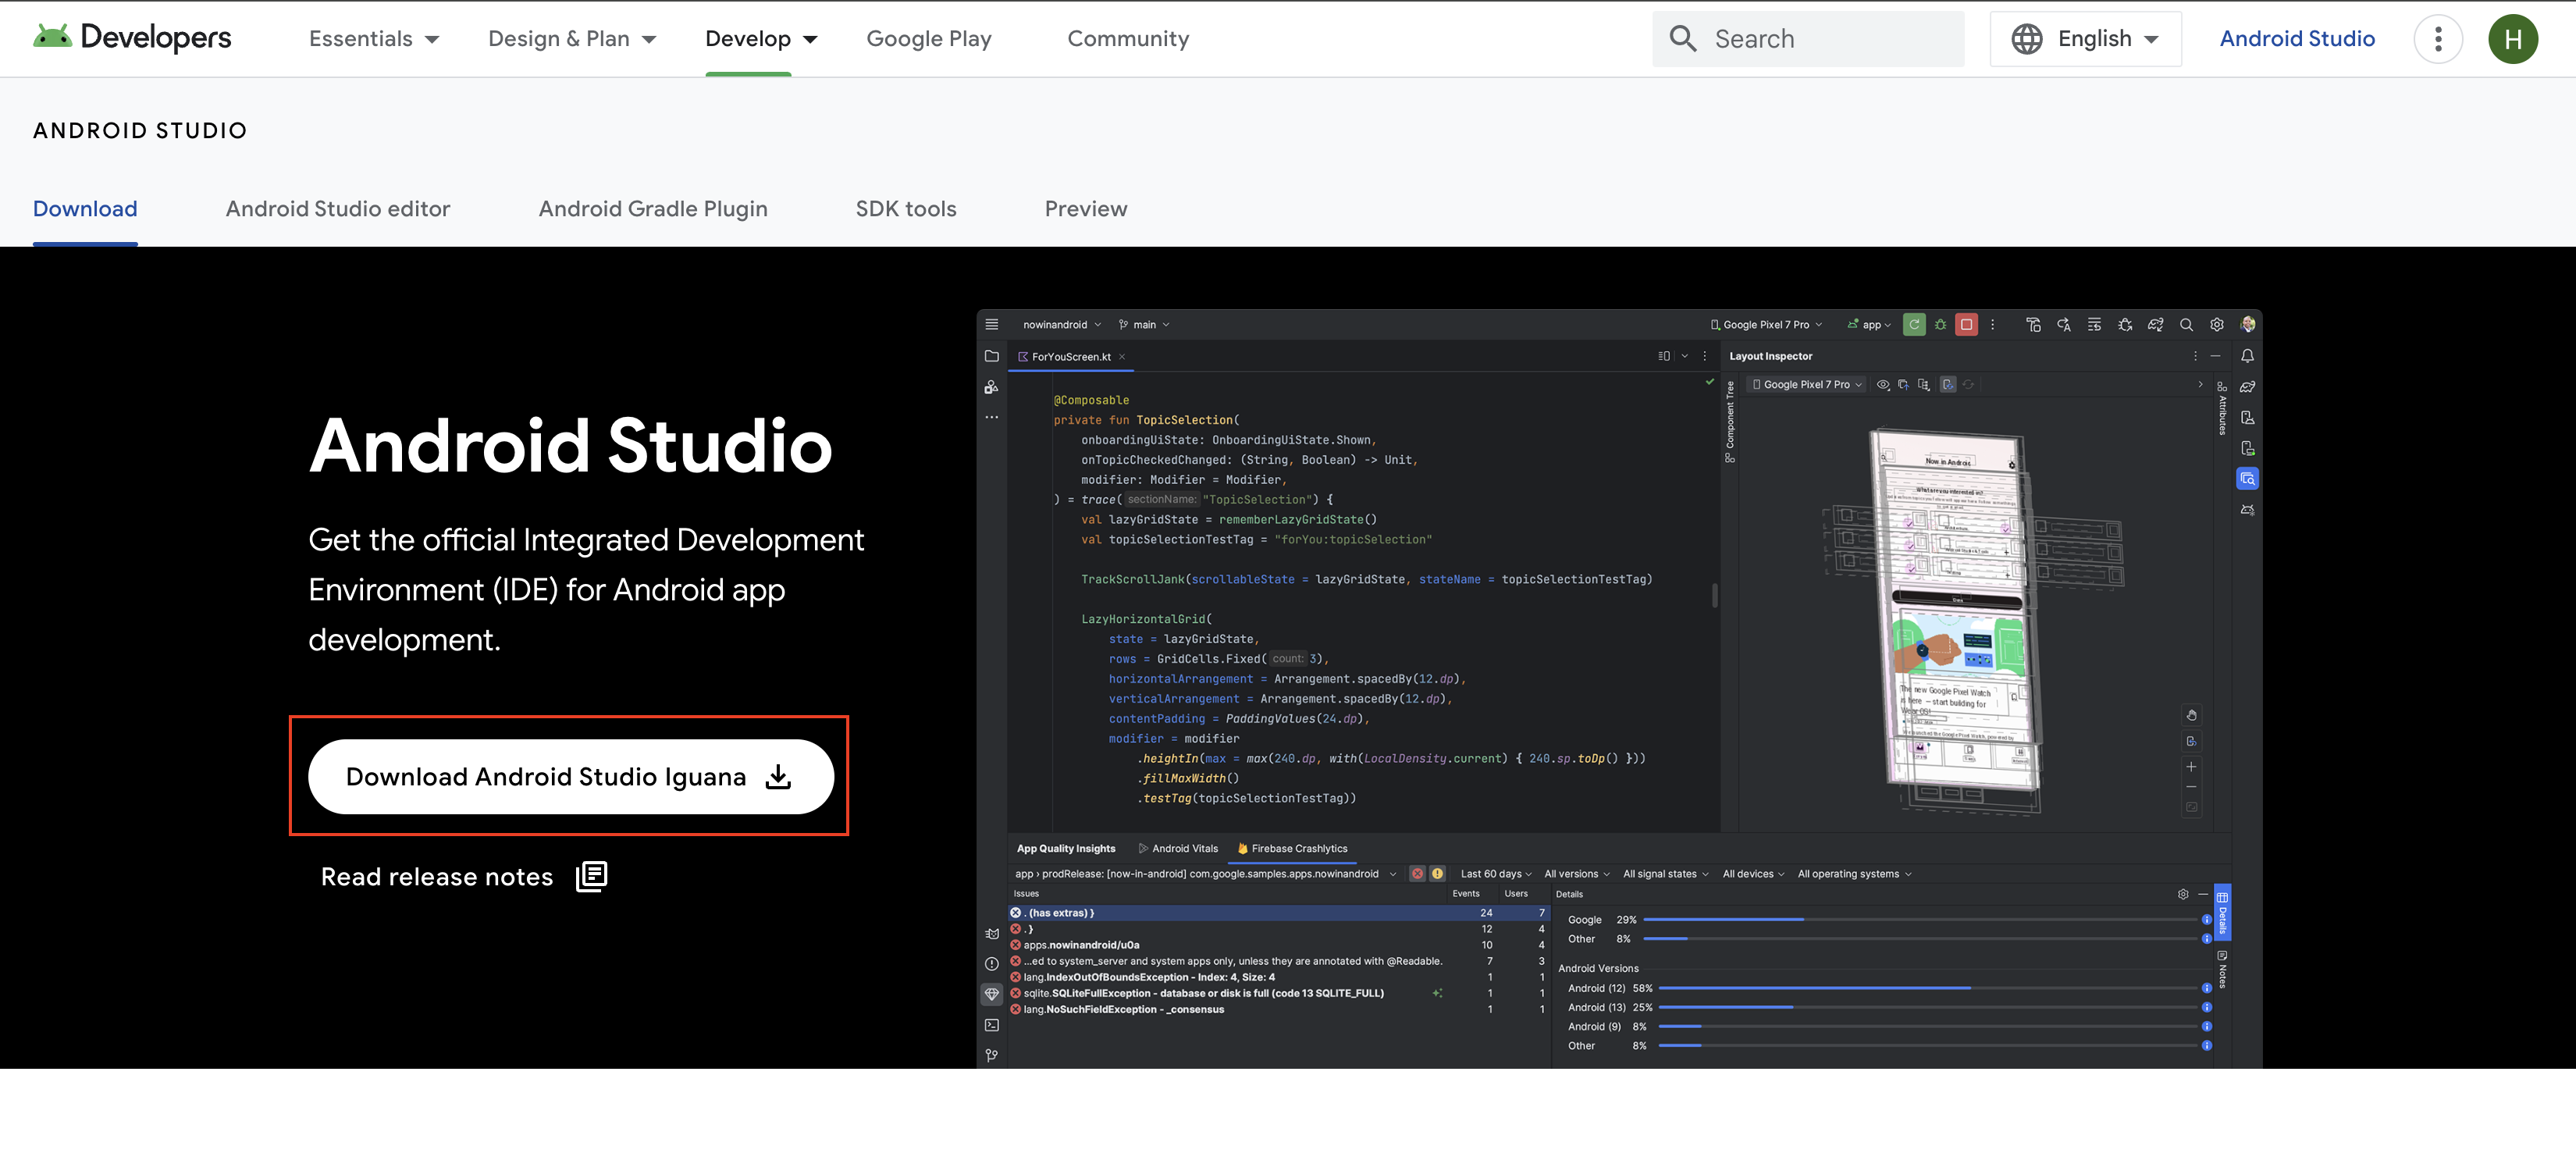The width and height of the screenshot is (2576, 1157).
Task: Click the red Stop application icon
Action: (x=1966, y=324)
